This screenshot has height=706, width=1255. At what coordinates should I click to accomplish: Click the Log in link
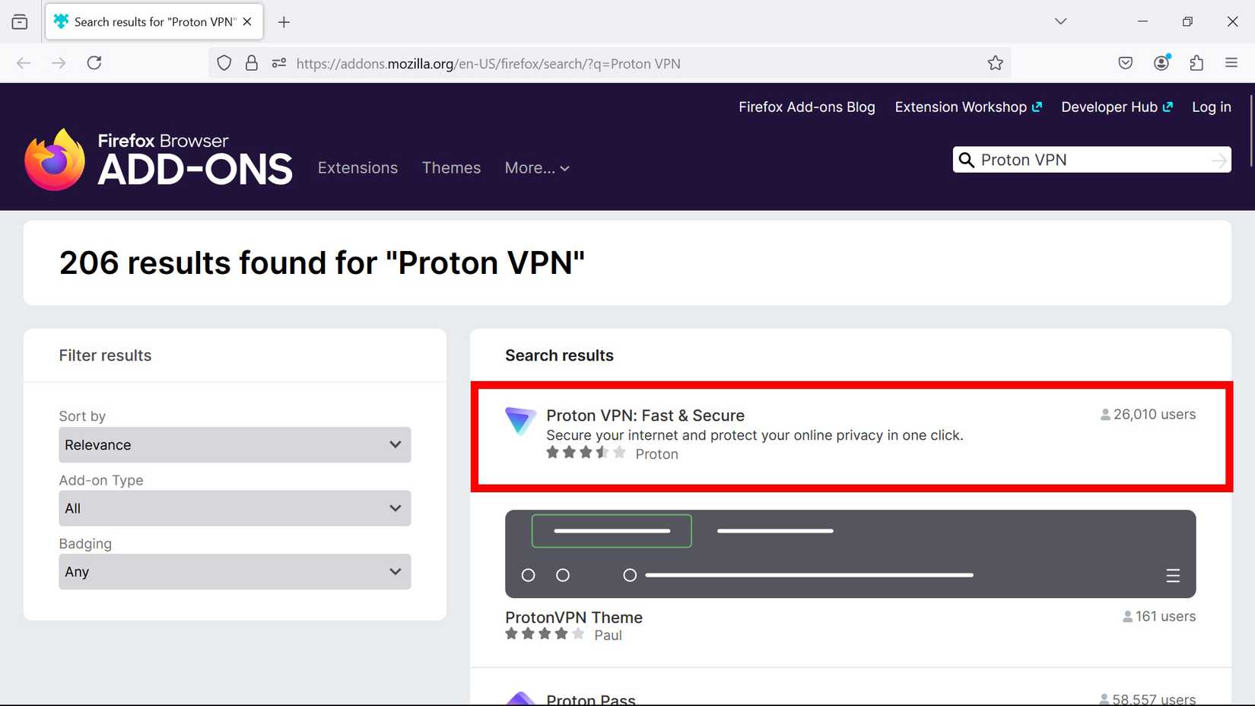click(1211, 107)
